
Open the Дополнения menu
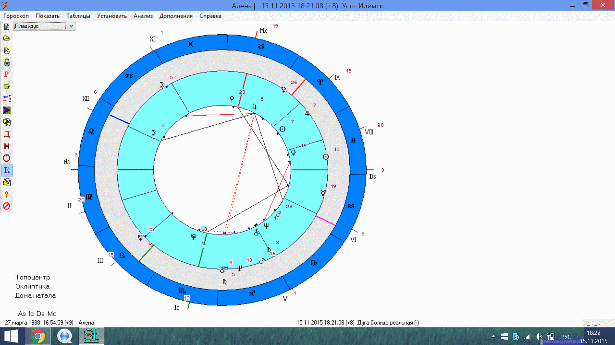176,16
